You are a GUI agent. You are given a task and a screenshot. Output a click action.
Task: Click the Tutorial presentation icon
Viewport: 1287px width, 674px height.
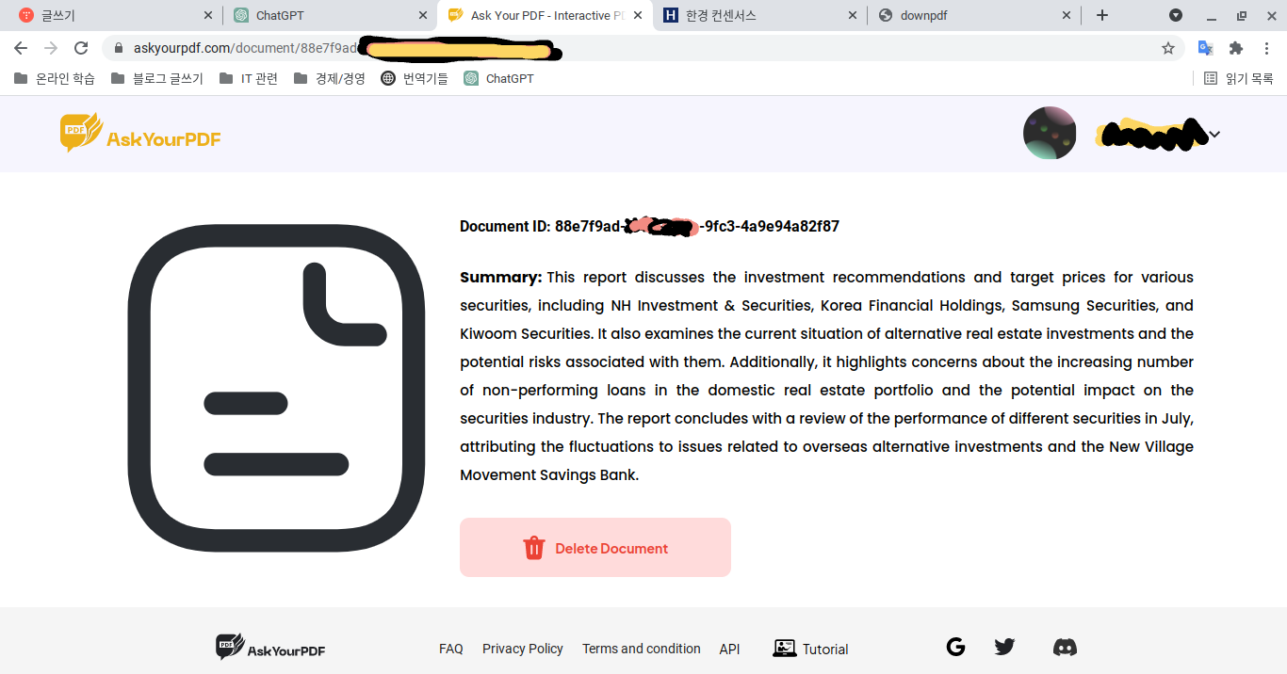click(784, 648)
